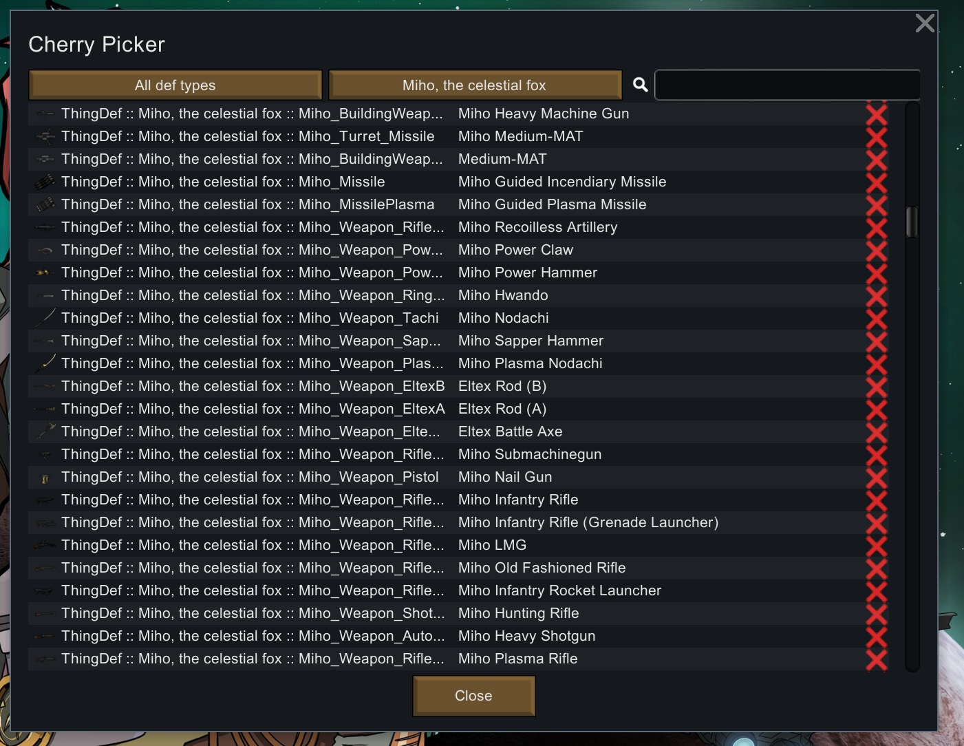Click the Miho_Weapon_Ring... def row
964x746 pixels.
pyautogui.click(x=458, y=295)
